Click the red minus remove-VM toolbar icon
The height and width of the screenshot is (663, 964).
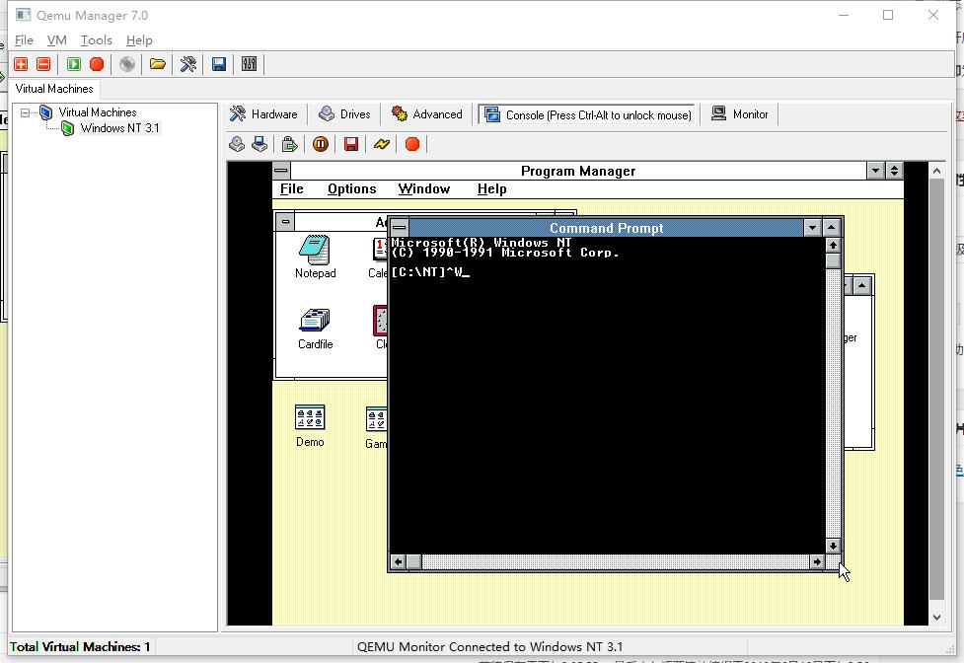click(43, 64)
